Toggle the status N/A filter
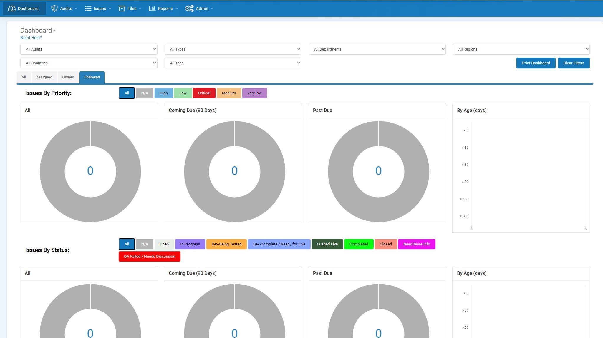Screen dimensions: 603x338 pos(145,244)
